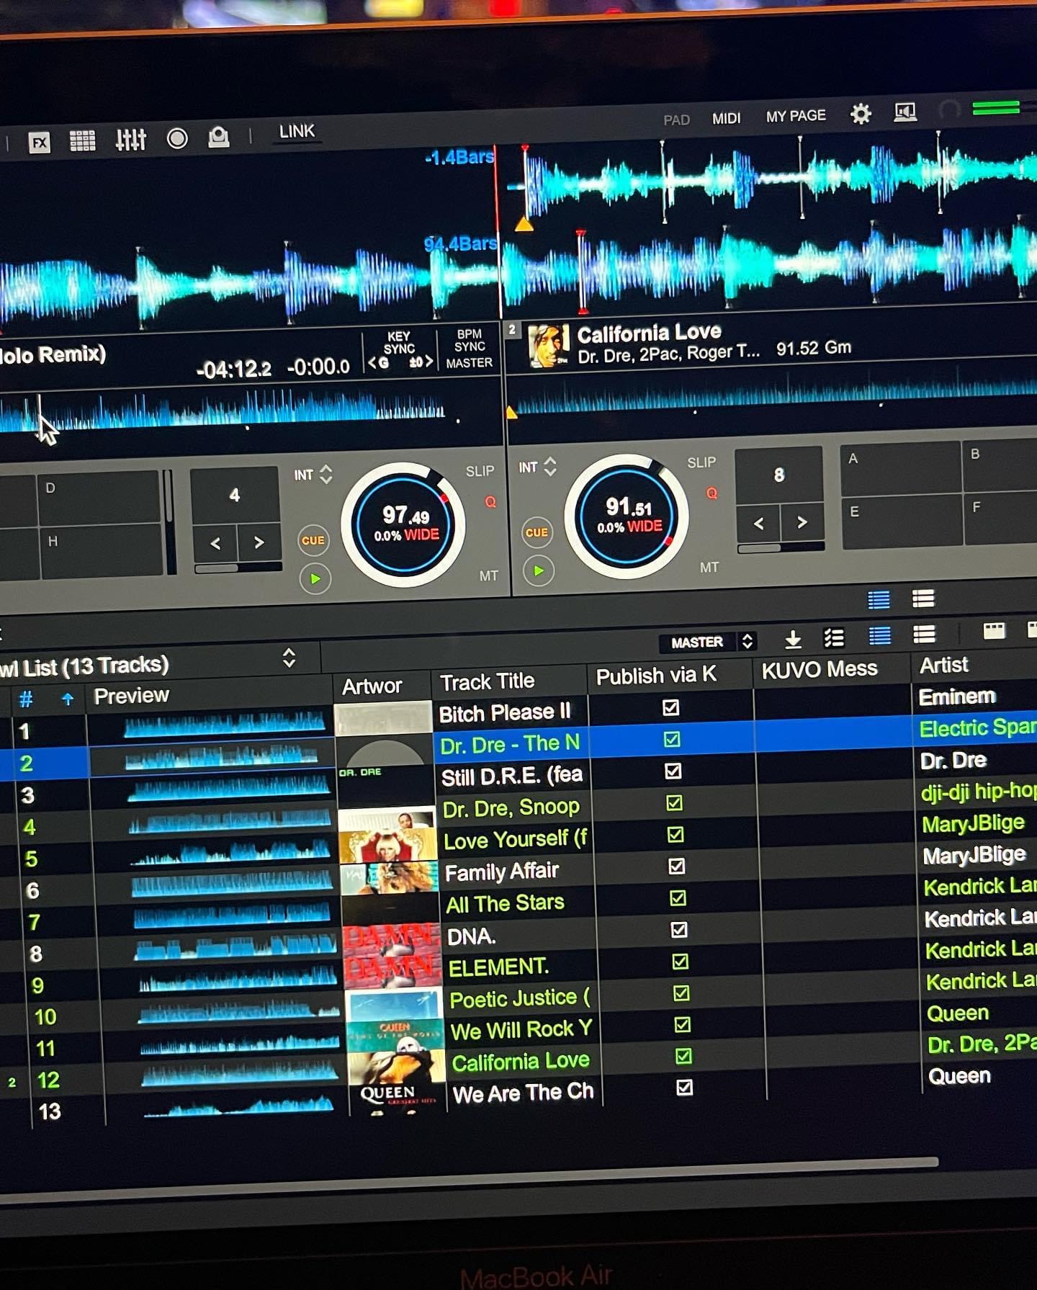Switch to the MIDI tab
The width and height of the screenshot is (1037, 1290).
(x=726, y=118)
